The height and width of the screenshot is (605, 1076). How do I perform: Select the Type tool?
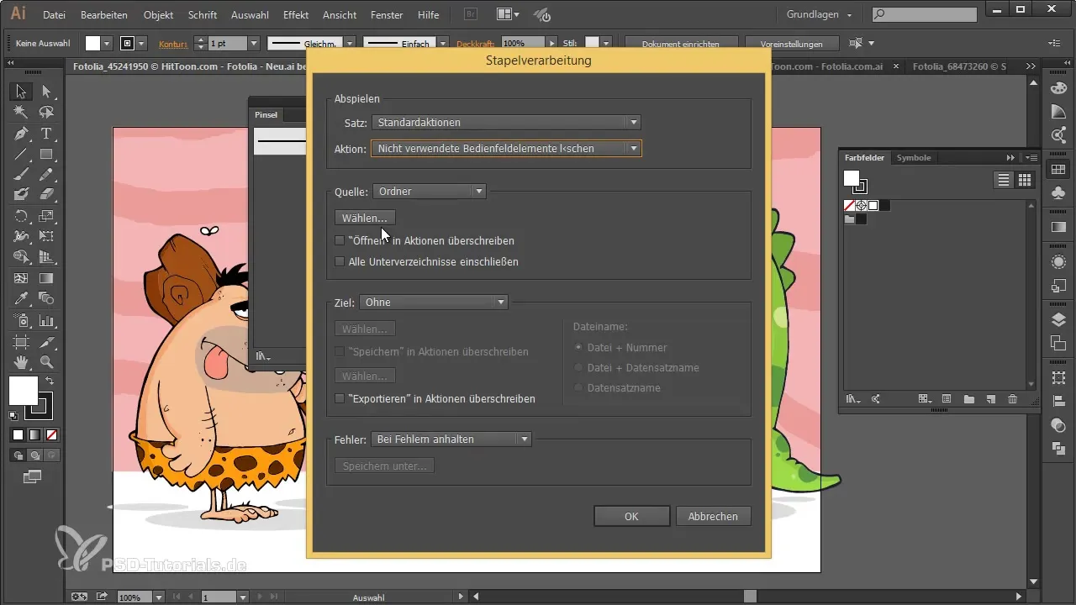click(46, 134)
